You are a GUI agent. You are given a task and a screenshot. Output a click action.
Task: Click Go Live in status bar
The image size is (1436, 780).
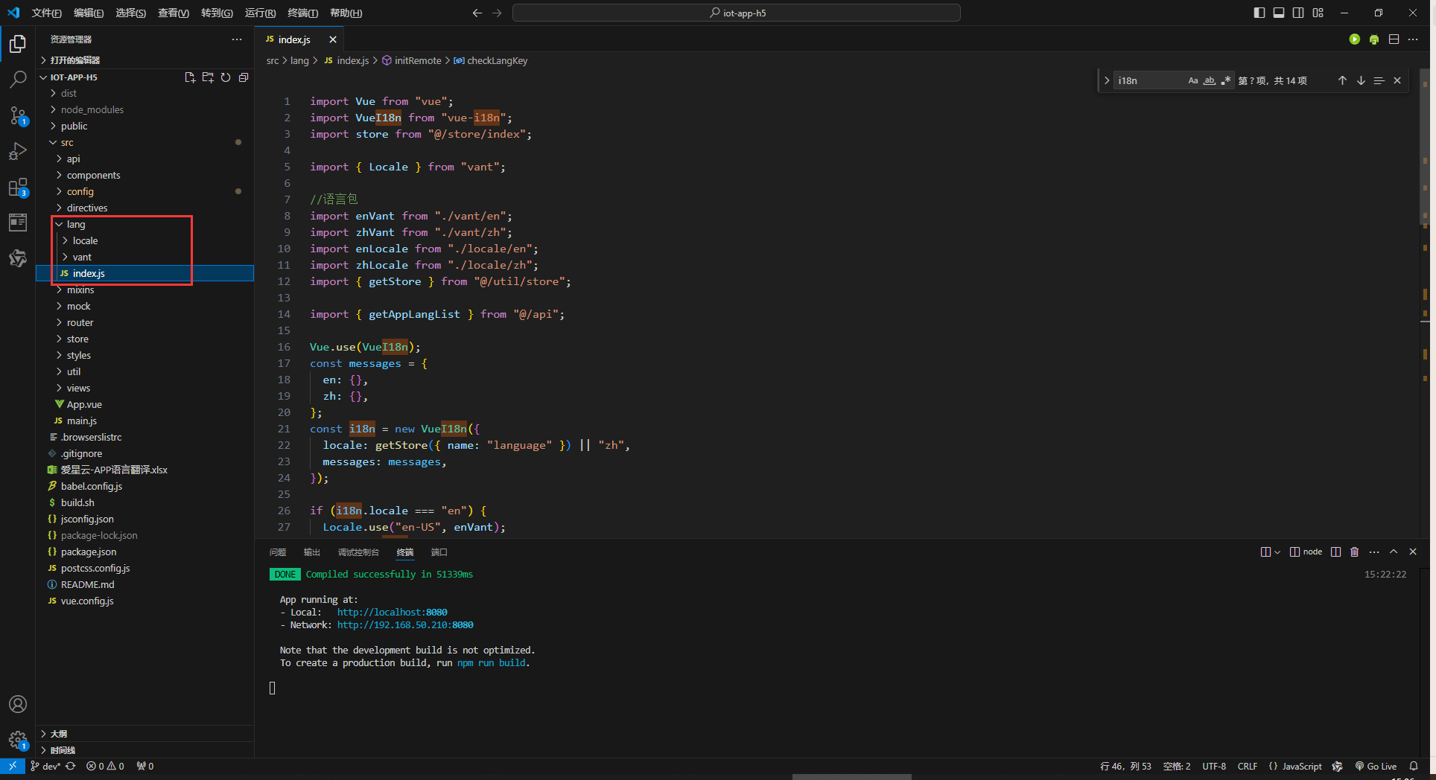(x=1376, y=766)
